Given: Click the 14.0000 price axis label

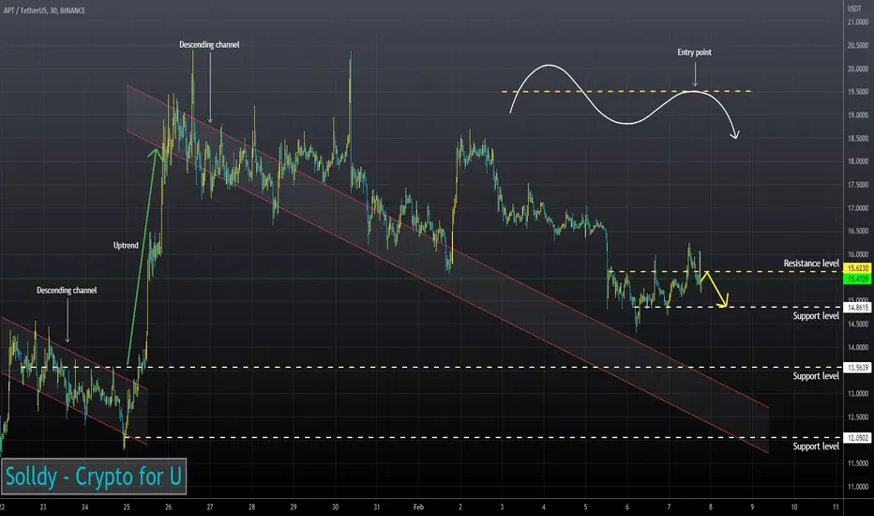Looking at the screenshot, I should (858, 347).
